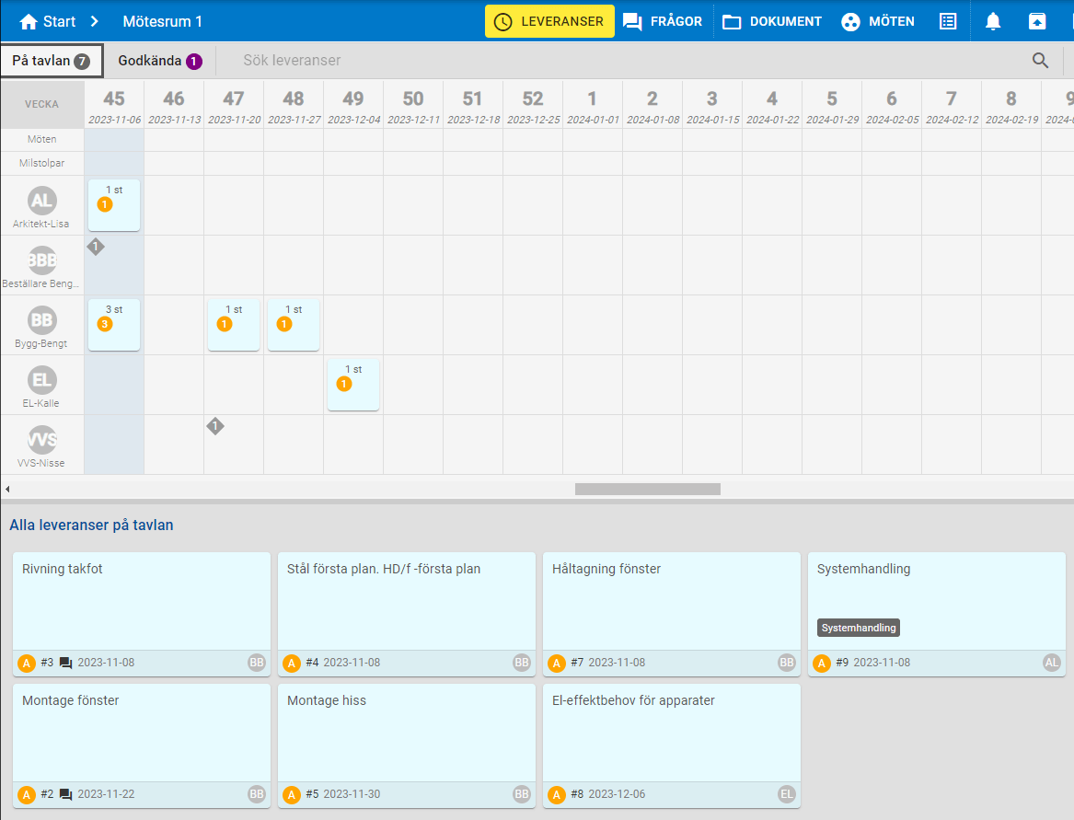Click the dark Systemhandling tag chip

(x=859, y=629)
